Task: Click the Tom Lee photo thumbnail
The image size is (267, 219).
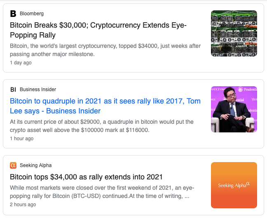Action: 234,109
